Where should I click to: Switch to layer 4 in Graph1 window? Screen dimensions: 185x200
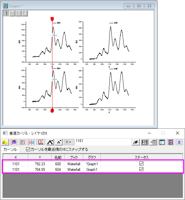pos(25,13)
